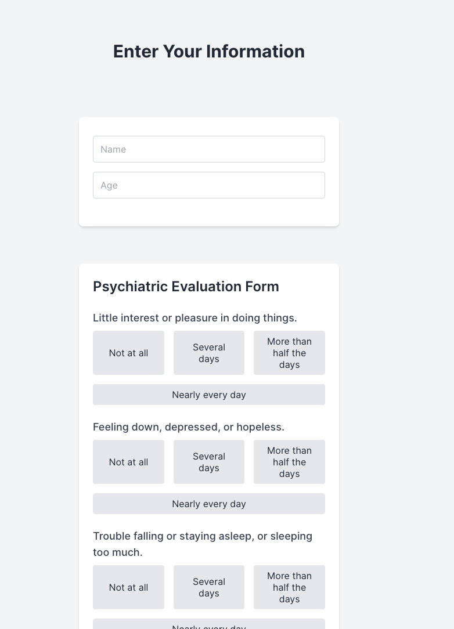Viewport: 454px width, 629px height.
Task: Select 'Not at all' for little interest
Action: pos(128,353)
